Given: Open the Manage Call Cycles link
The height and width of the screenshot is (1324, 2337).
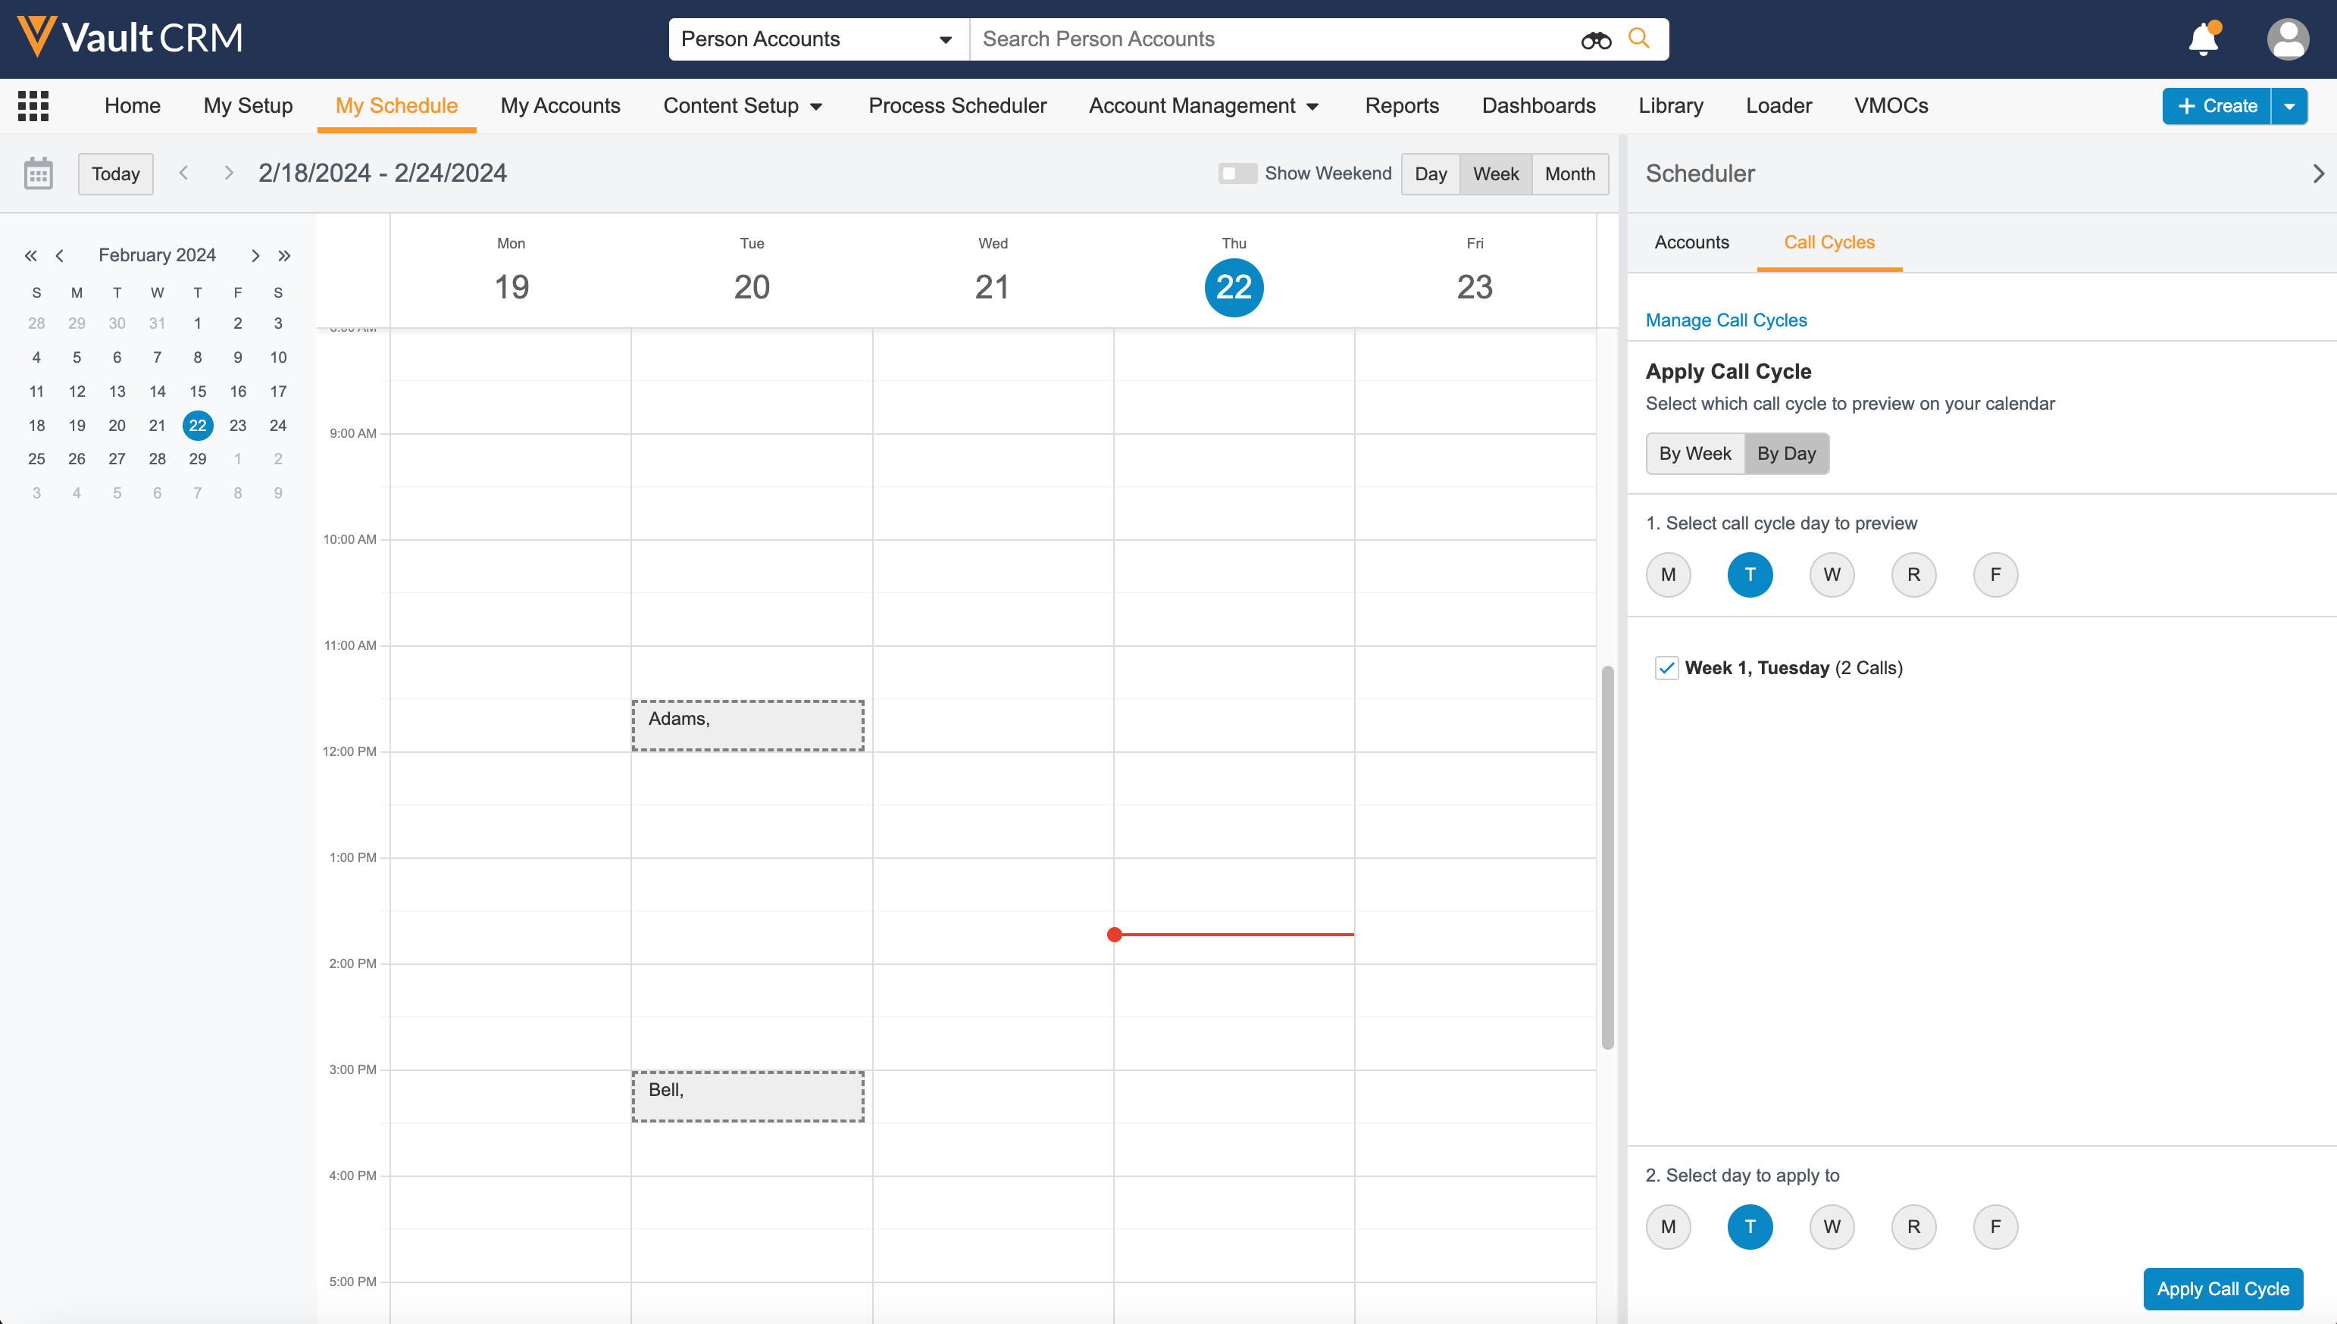Looking at the screenshot, I should [1725, 320].
